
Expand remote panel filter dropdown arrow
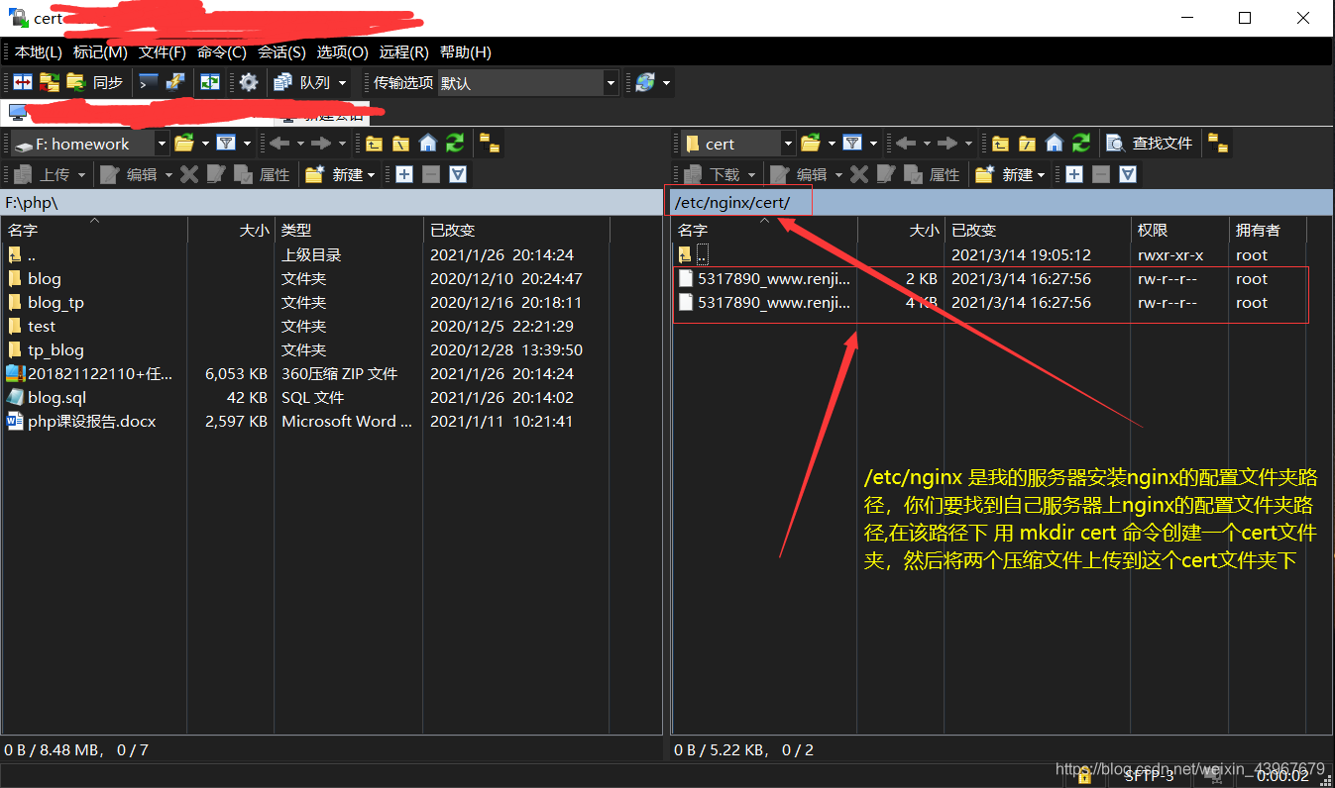point(873,144)
